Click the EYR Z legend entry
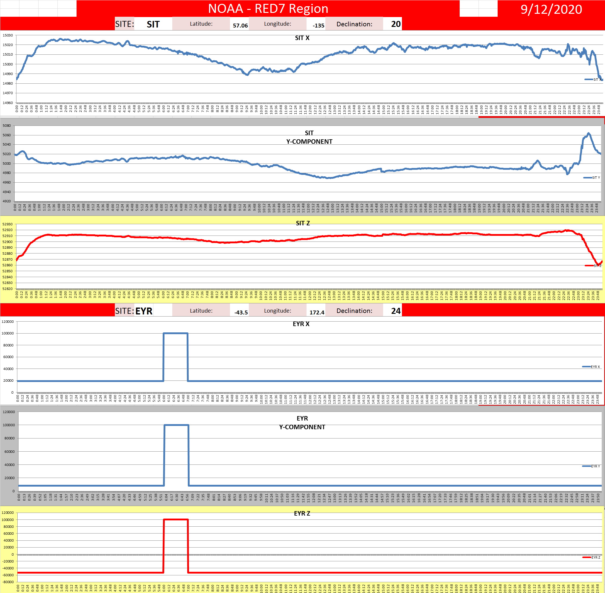605x593 pixels. point(592,557)
